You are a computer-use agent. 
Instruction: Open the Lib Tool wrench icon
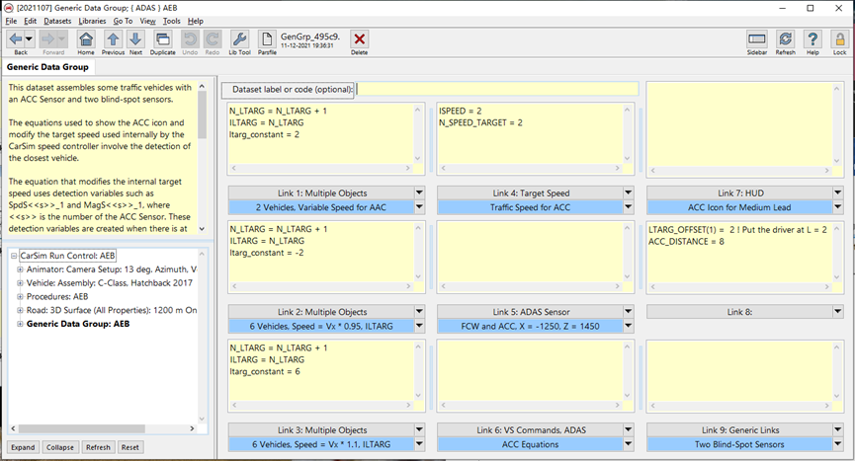[x=239, y=39]
